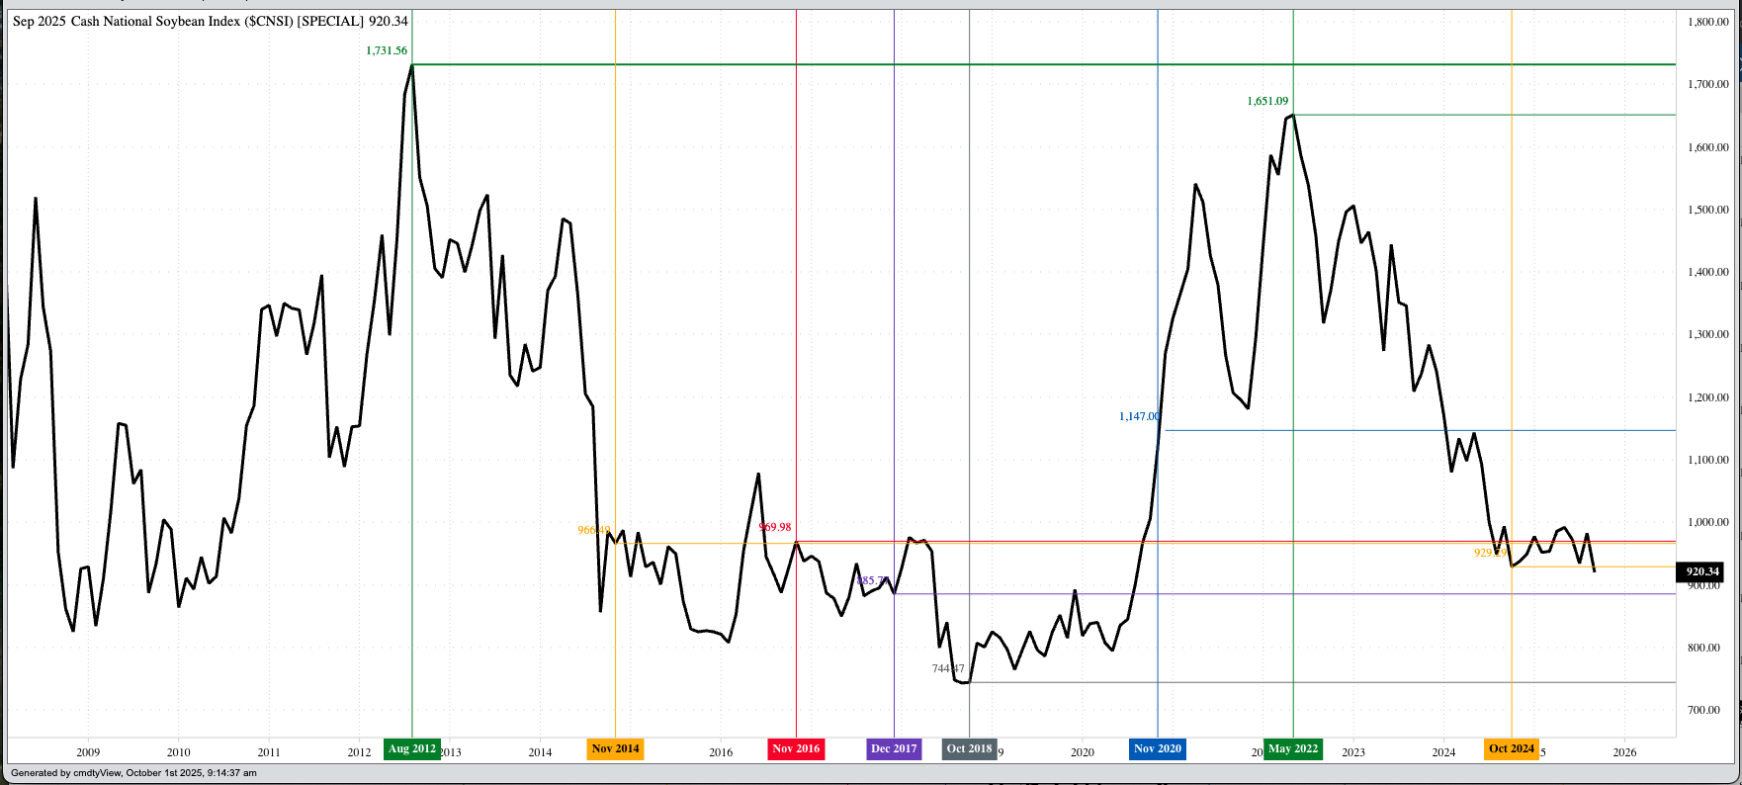Viewport: 1742px width, 785px height.
Task: Click the 1,731.56 high price label
Action: (x=387, y=50)
